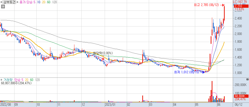The height and width of the screenshot is (107, 249).
Task: Select the gray 120 price average label
Action: [x=54, y=2]
